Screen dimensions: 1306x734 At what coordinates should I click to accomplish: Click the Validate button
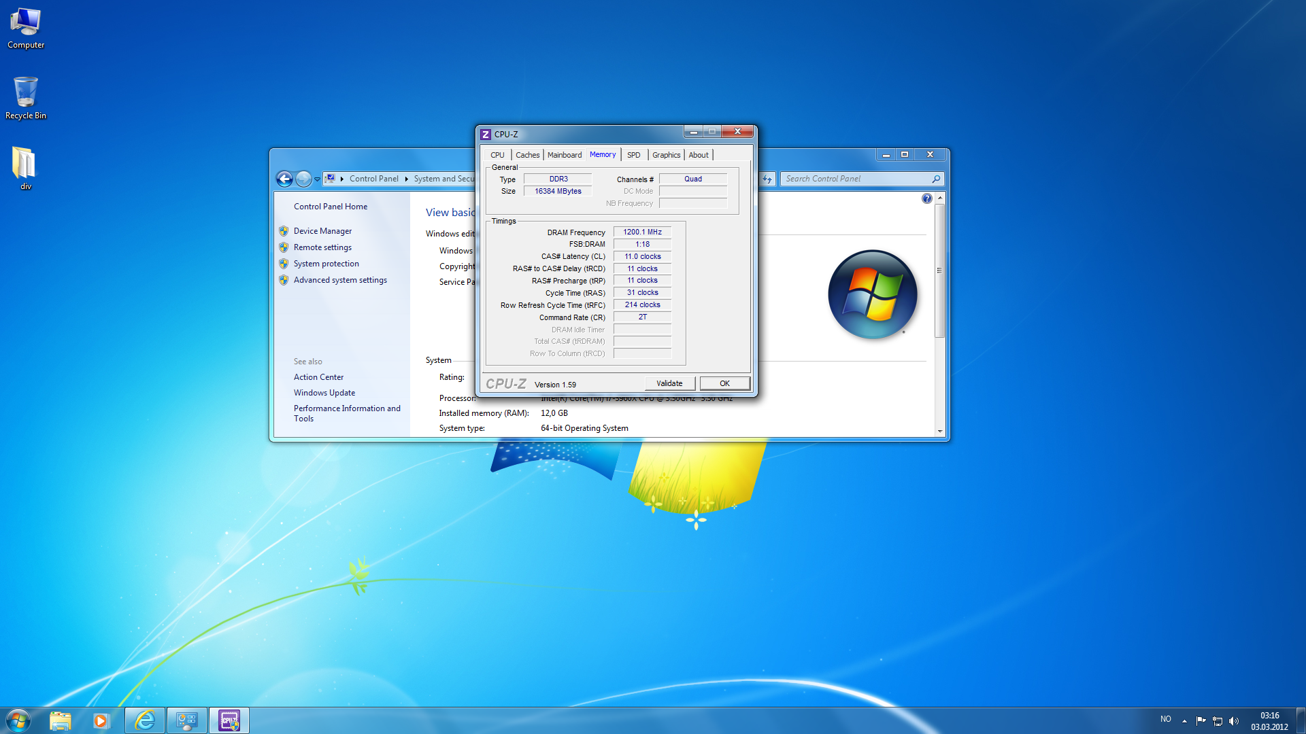[669, 383]
